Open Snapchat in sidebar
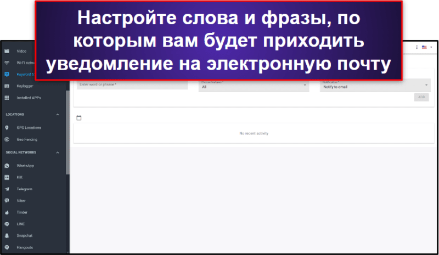This screenshot has width=439, height=255. (25, 236)
